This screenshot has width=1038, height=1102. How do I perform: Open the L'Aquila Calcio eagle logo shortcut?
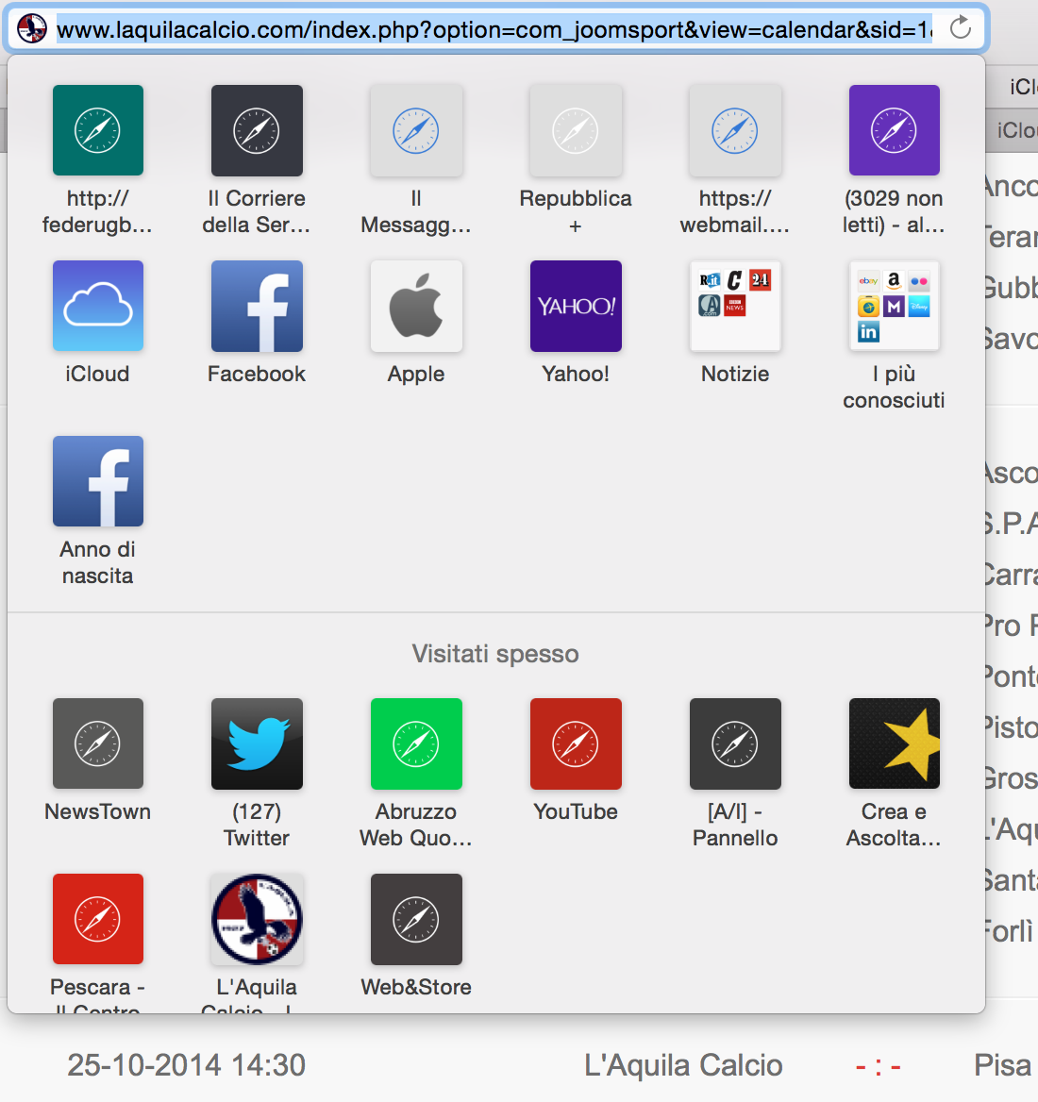click(x=257, y=919)
